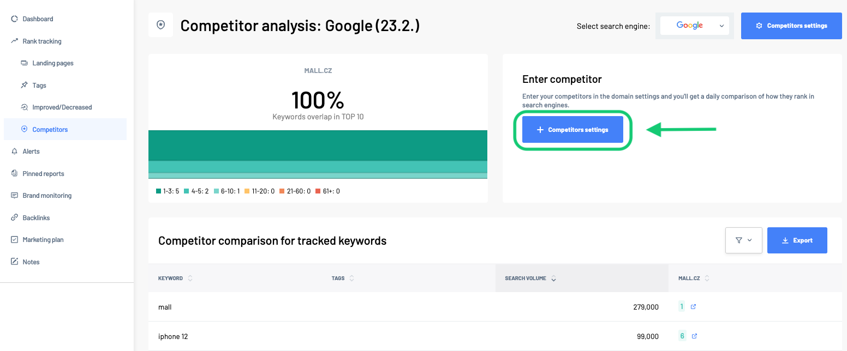Select Brand monitoring menu item

[47, 196]
